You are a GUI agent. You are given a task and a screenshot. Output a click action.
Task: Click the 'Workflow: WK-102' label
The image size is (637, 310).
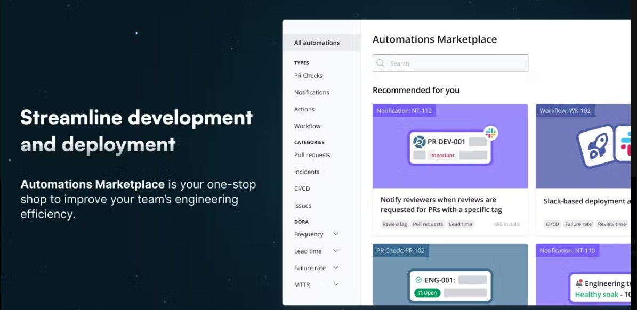(x=565, y=110)
